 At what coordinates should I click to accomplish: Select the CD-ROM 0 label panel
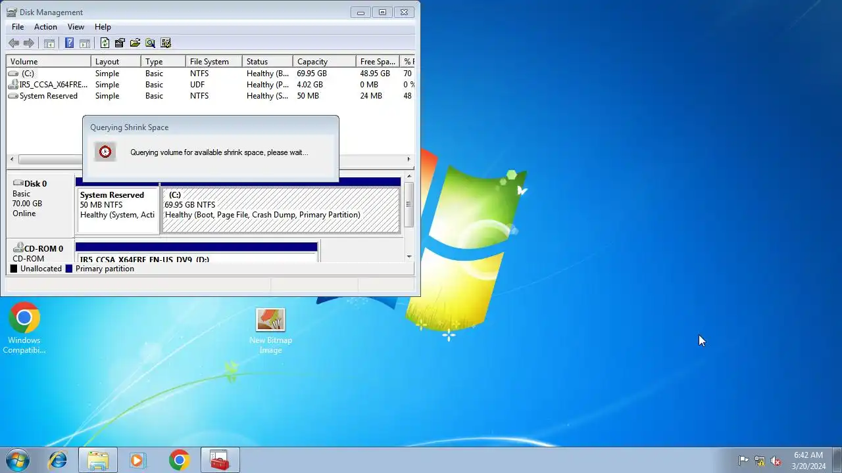click(x=40, y=251)
